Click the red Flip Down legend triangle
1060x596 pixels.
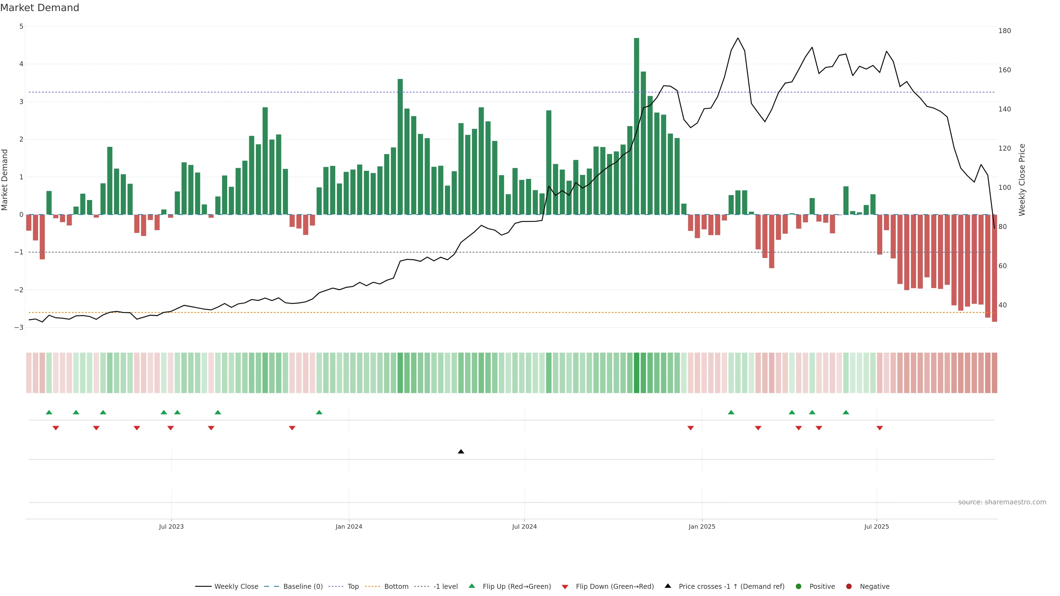(x=565, y=587)
